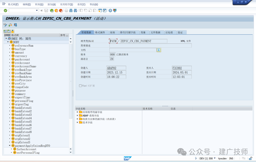Open the DEV (1) 300 system dropdown

click(x=215, y=158)
